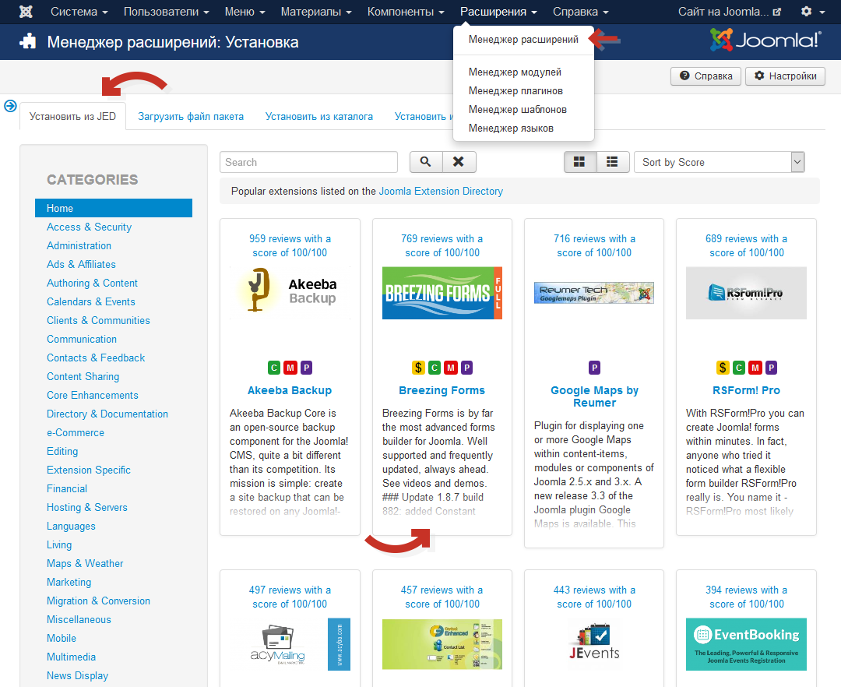841x687 pixels.
Task: Open Сайт на Joomla site link
Action: [729, 12]
